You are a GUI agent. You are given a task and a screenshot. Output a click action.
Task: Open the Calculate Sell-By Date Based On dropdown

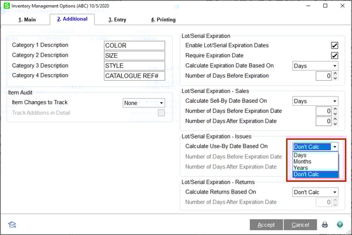click(x=315, y=101)
